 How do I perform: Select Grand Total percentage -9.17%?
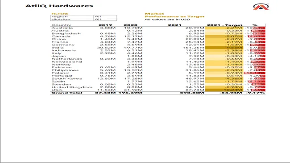(255, 93)
